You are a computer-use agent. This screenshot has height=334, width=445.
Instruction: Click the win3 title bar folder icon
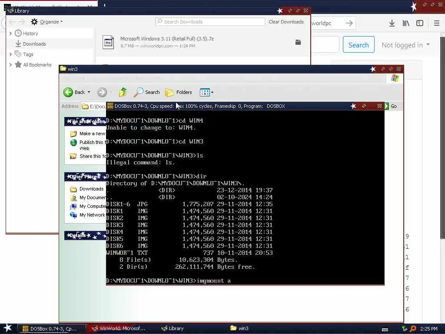63,69
